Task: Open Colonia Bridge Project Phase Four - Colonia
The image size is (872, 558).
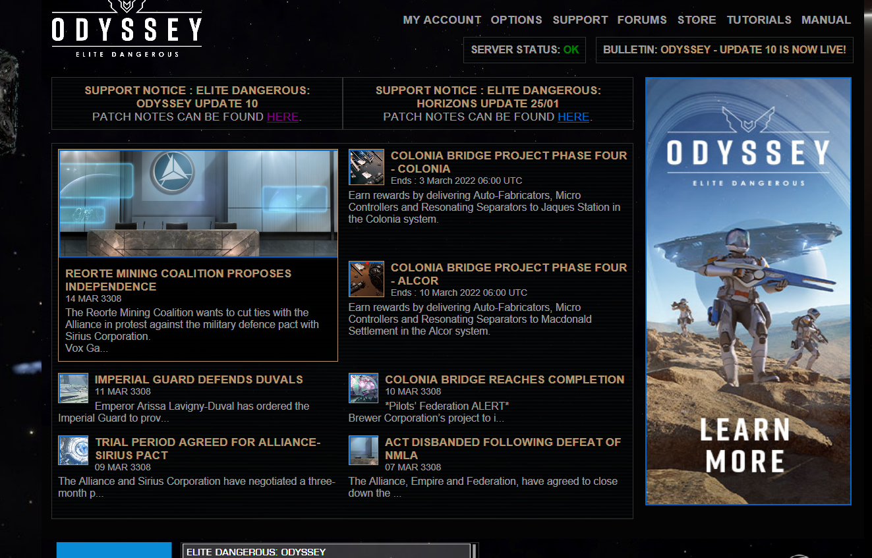Action: coord(509,162)
